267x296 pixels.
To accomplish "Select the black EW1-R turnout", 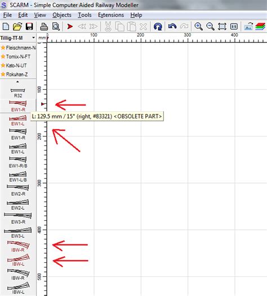I will coord(18,134).
